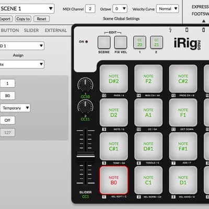Click the SLIDER label above CC1
209x209 pixels.
(85, 192)
